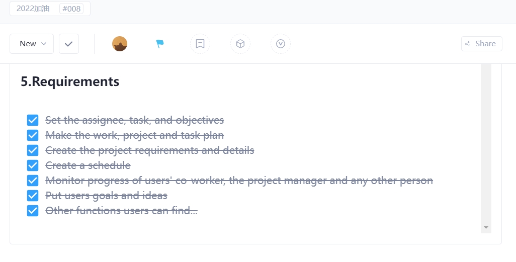Click the Share button

(x=481, y=44)
